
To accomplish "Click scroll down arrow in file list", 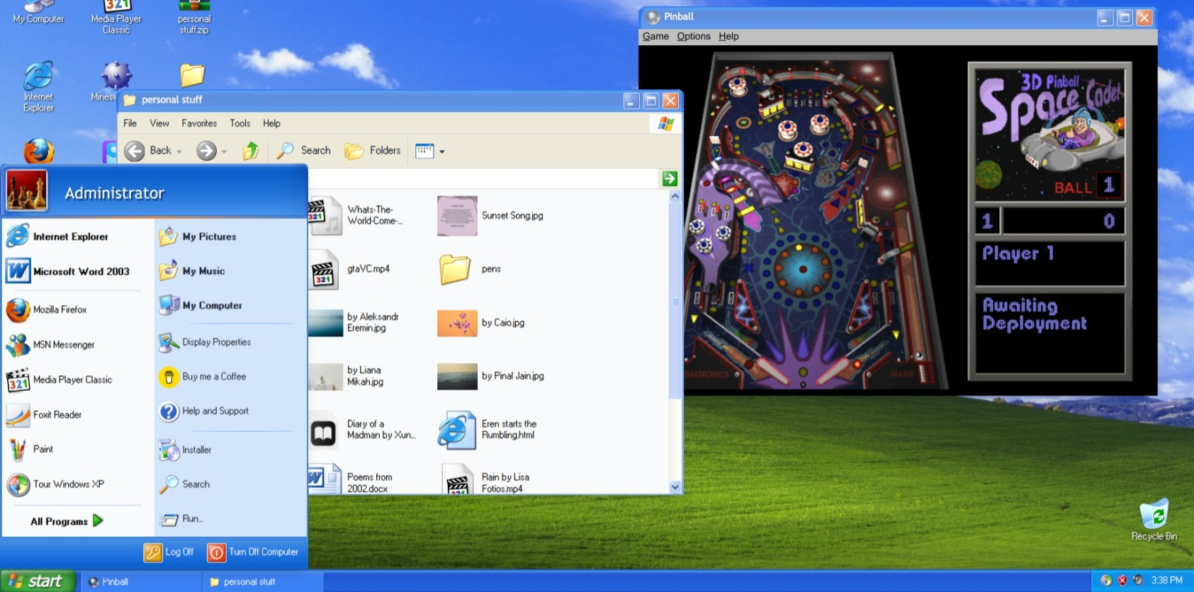I will (675, 486).
